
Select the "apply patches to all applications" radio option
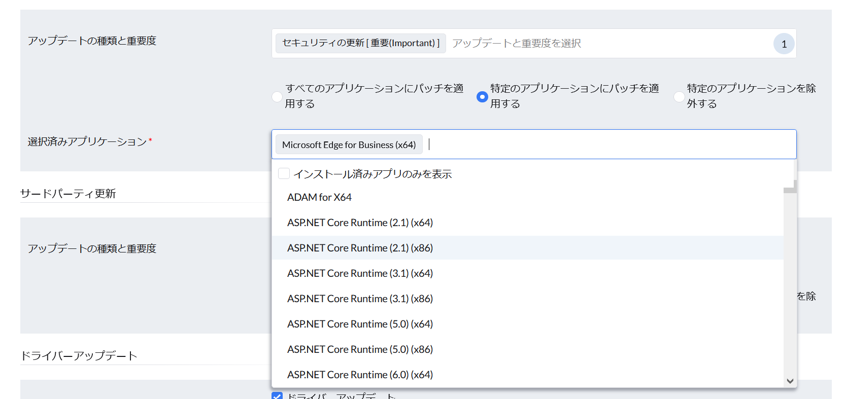[x=277, y=97]
